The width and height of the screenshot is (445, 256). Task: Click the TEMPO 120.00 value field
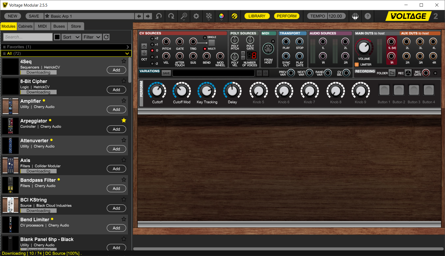point(337,16)
